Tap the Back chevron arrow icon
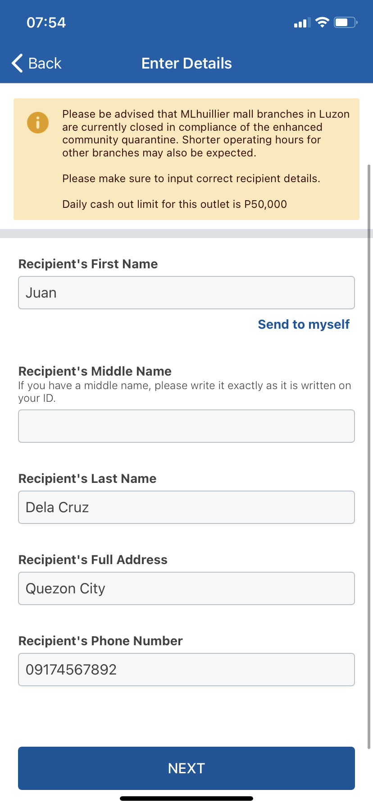The width and height of the screenshot is (373, 808). click(17, 63)
